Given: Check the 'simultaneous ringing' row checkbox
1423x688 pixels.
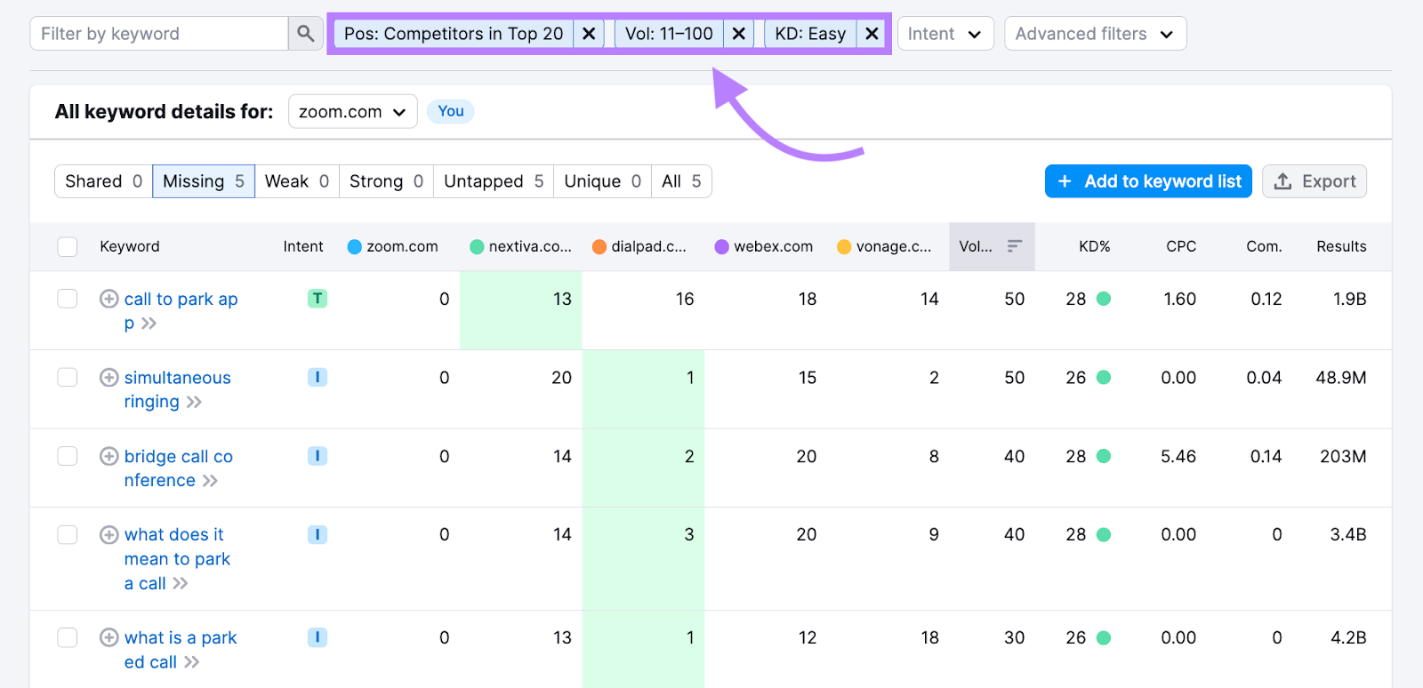Looking at the screenshot, I should tap(68, 377).
